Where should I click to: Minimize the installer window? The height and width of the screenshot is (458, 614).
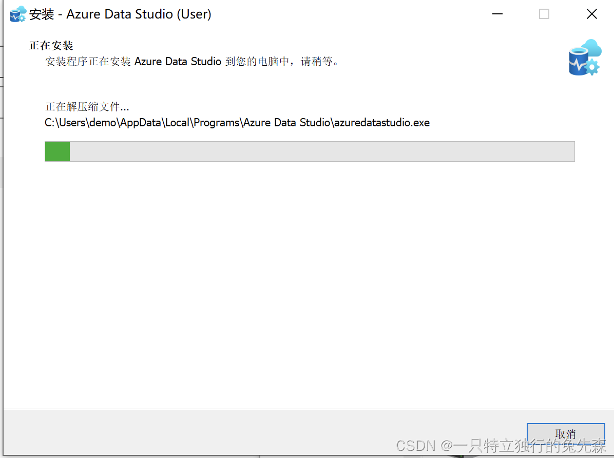(x=497, y=14)
